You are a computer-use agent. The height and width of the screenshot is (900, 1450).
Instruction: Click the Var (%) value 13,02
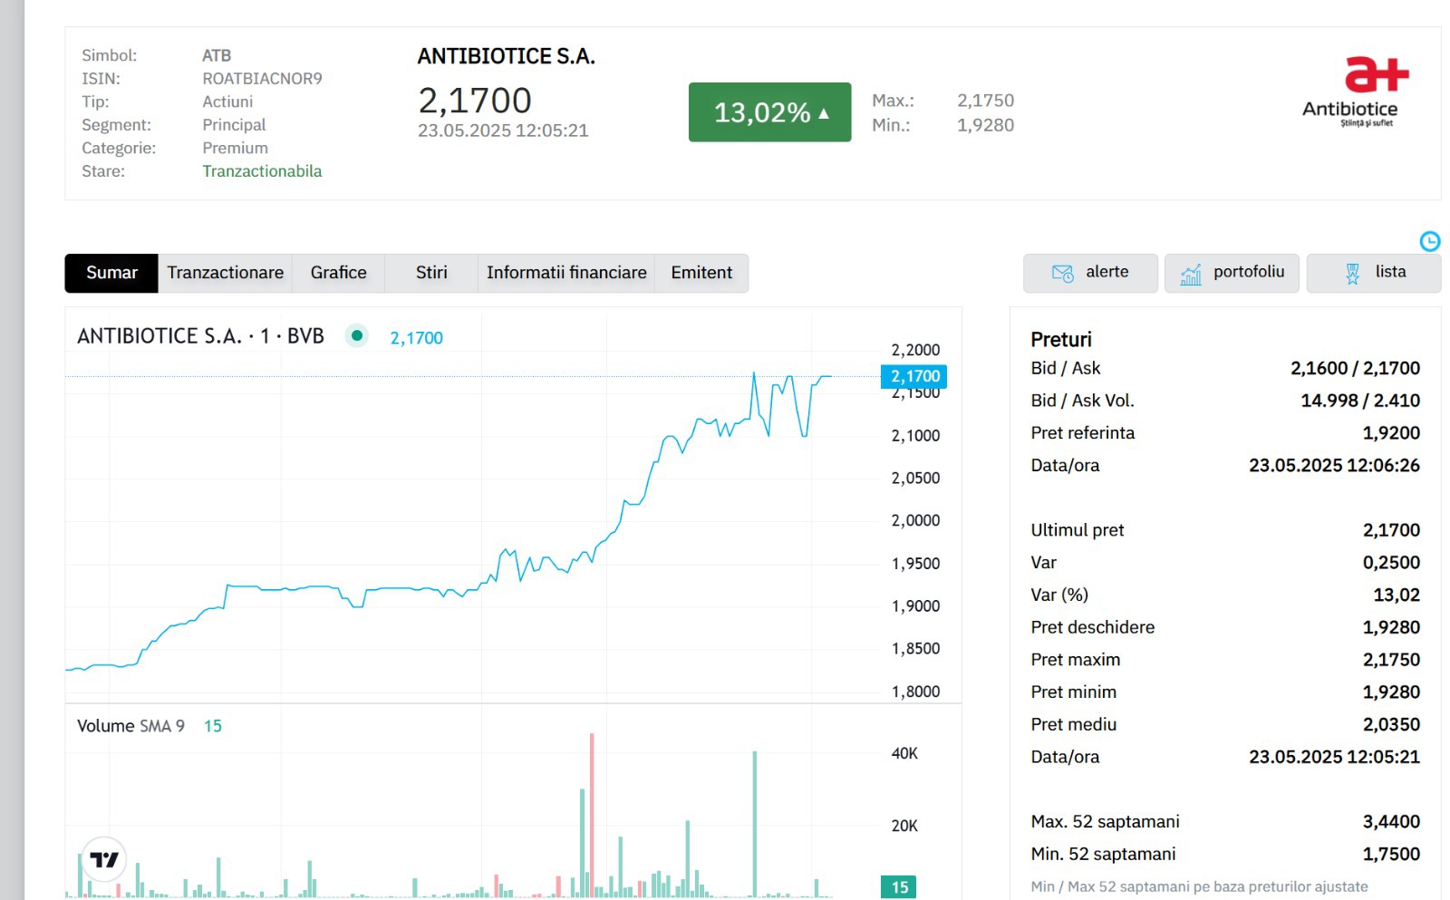1397,595
